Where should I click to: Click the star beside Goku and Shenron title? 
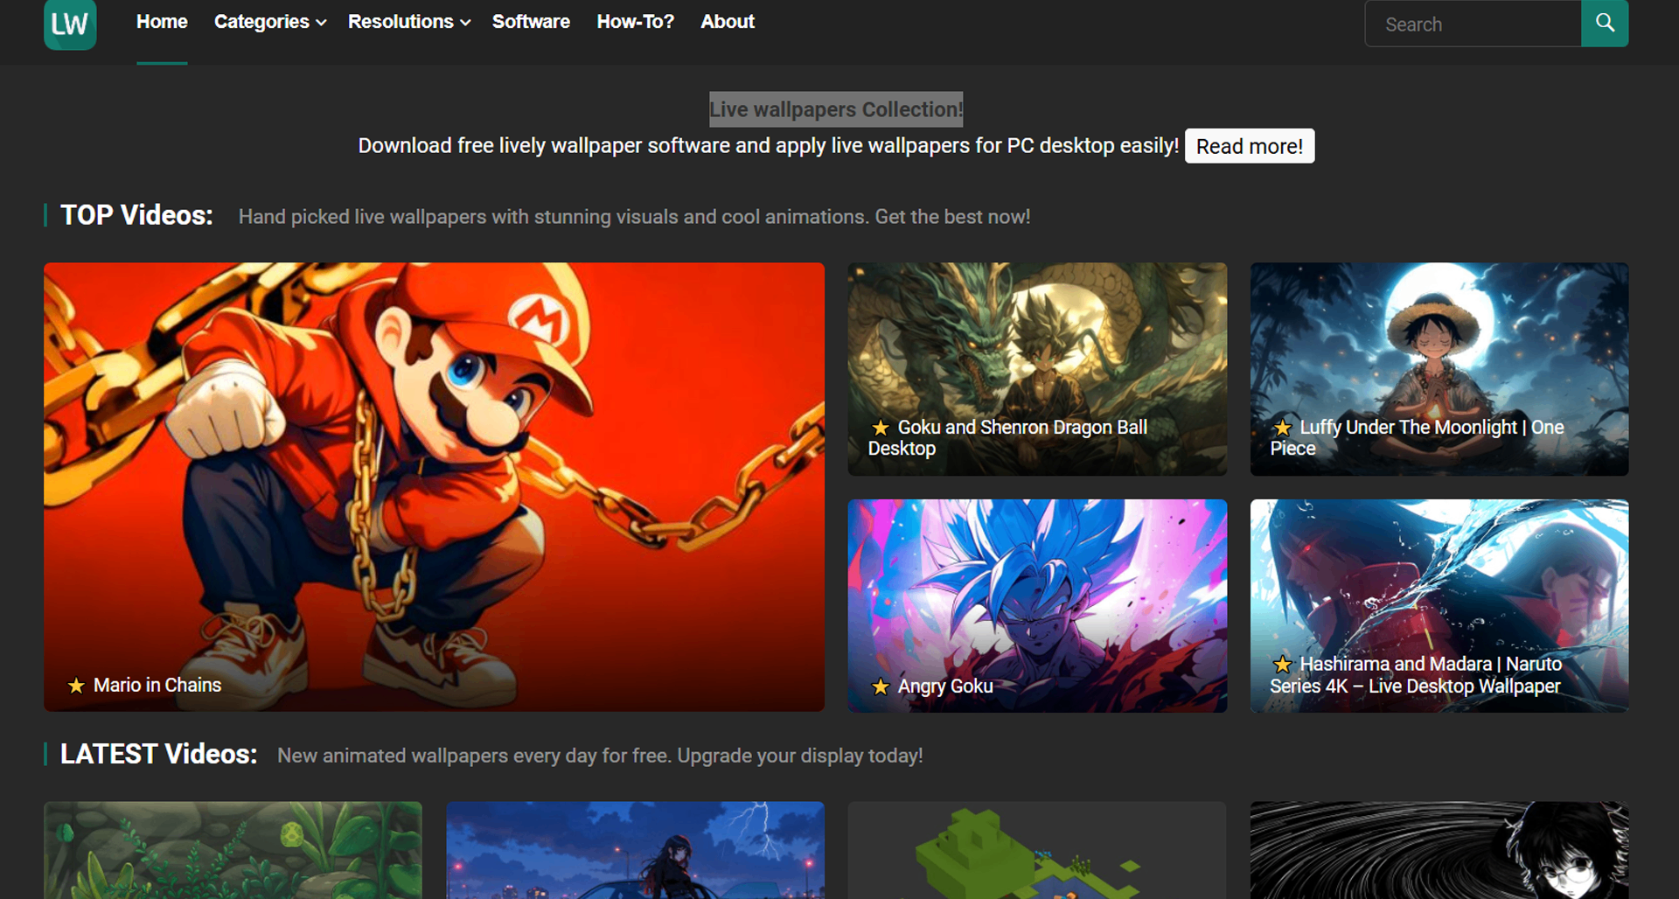point(881,428)
